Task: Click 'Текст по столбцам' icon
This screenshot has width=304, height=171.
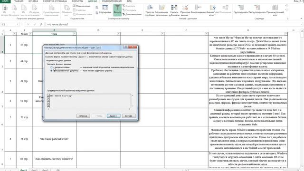Action: 150,10
